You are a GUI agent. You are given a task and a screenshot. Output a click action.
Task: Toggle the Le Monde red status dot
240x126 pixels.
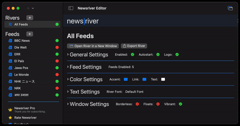tap(57, 75)
